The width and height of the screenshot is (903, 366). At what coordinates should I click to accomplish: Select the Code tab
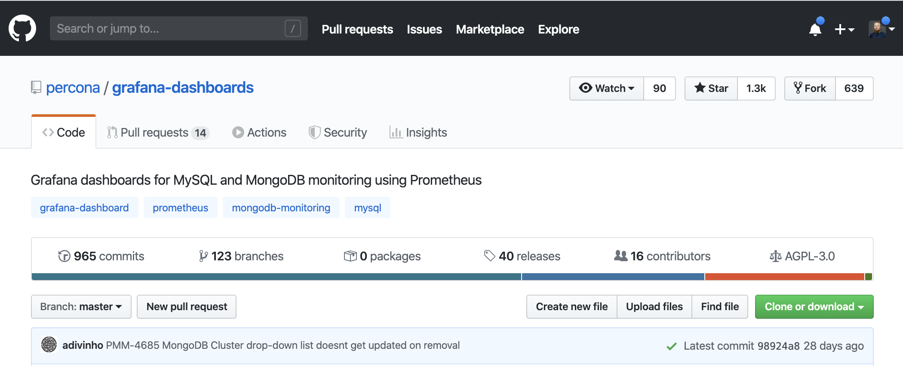64,132
